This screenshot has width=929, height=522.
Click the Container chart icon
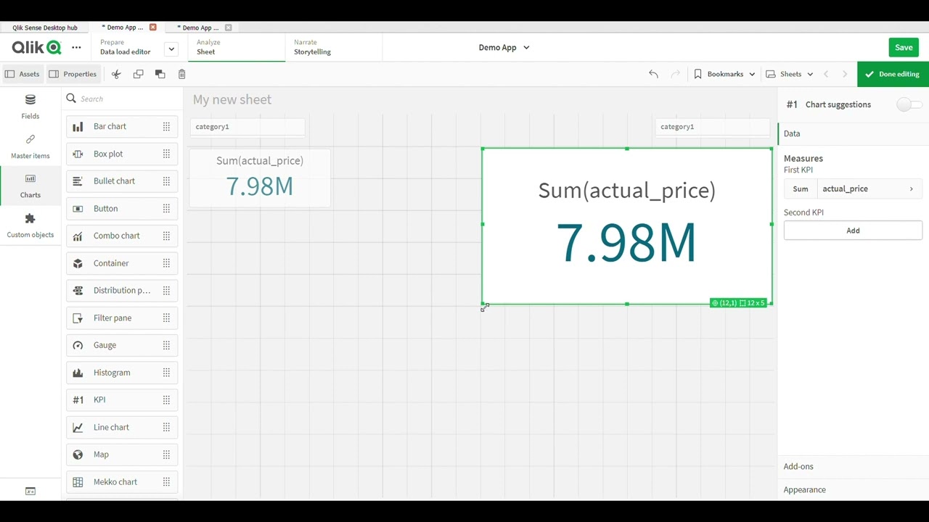point(78,263)
